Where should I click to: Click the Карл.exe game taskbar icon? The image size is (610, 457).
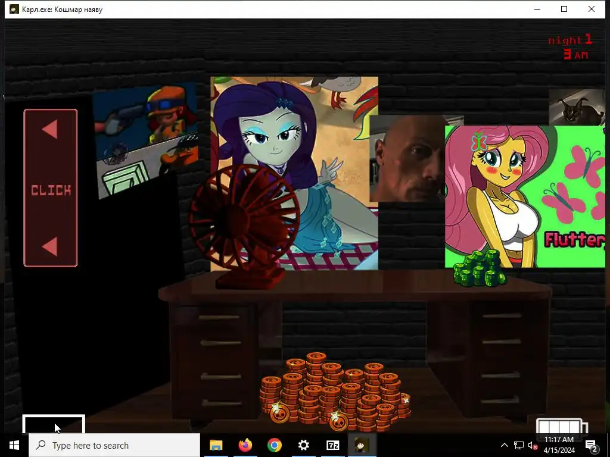click(x=362, y=445)
